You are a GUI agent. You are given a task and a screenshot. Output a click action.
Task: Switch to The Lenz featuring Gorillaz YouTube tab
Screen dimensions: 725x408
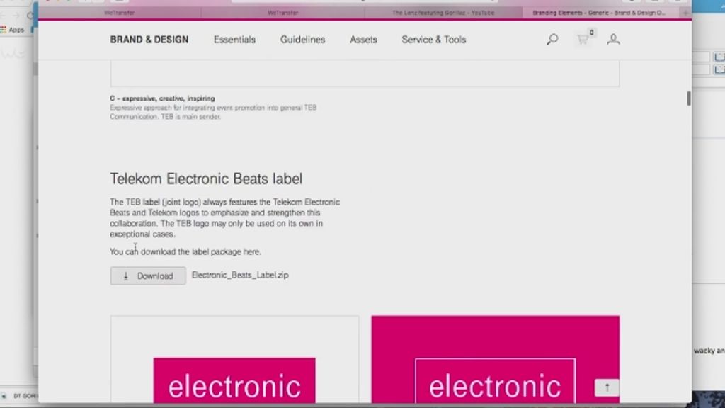pos(443,13)
